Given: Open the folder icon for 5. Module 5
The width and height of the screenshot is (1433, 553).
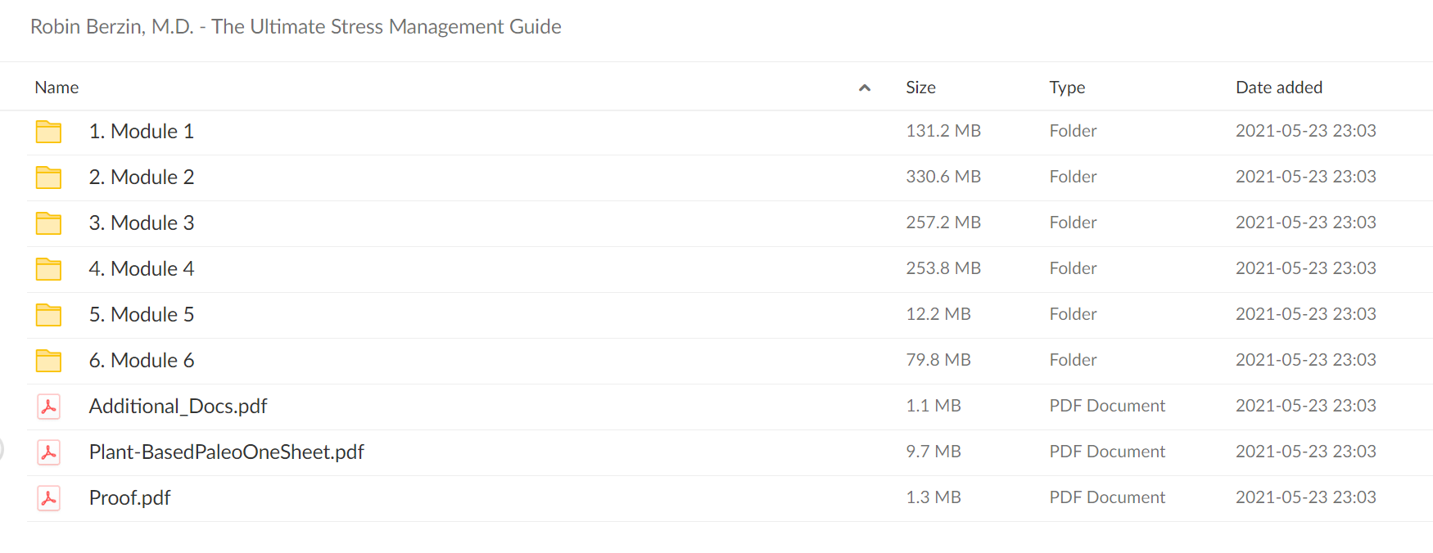Looking at the screenshot, I should (x=48, y=315).
